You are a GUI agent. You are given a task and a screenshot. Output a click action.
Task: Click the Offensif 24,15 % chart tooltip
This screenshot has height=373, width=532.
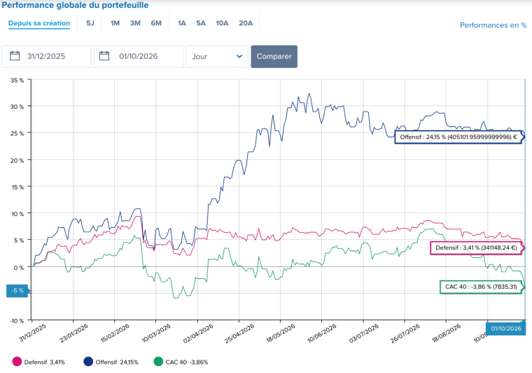[458, 137]
